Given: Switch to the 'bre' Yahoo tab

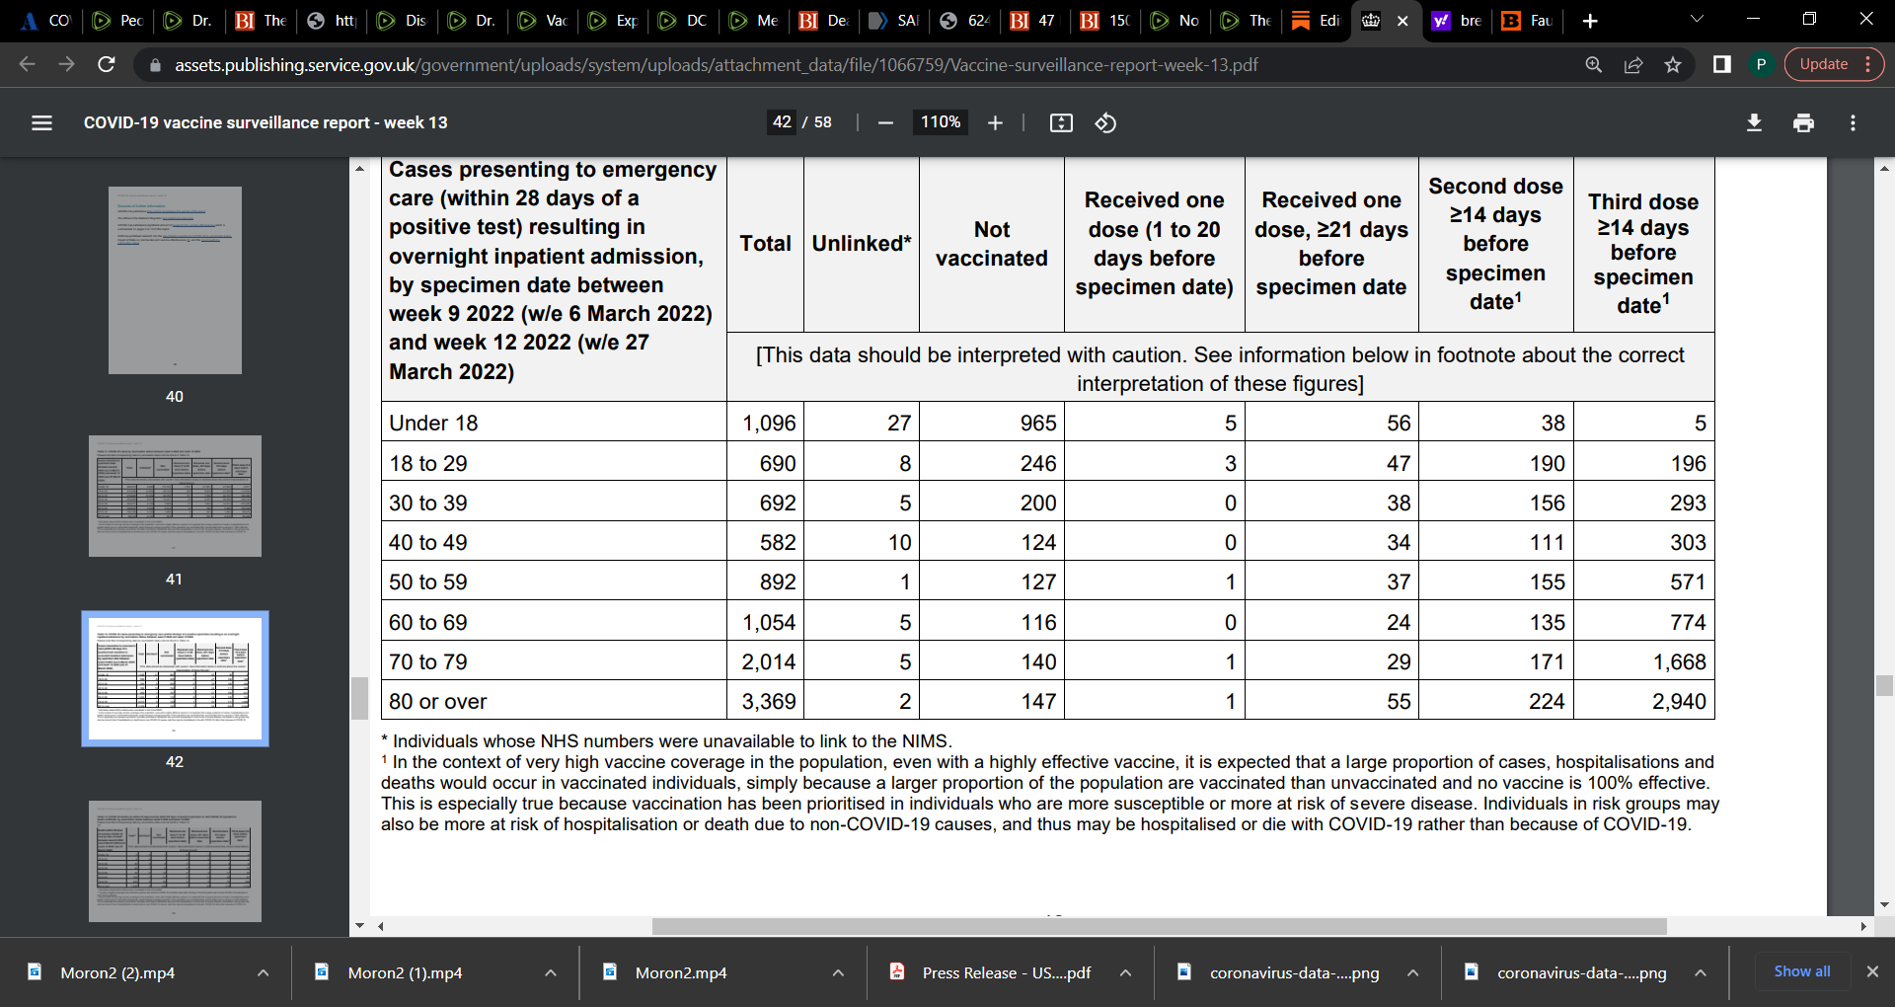Looking at the screenshot, I should click(x=1457, y=21).
